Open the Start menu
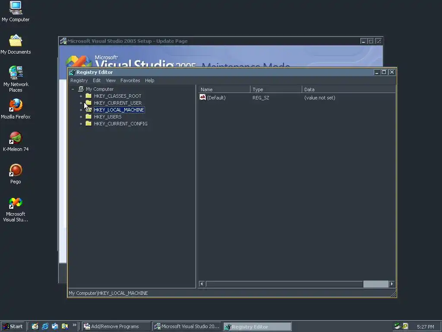Viewport: 442px width, 332px height. [13, 326]
